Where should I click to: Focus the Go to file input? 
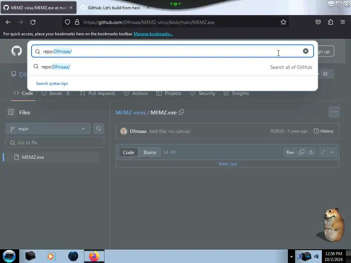tap(55, 142)
